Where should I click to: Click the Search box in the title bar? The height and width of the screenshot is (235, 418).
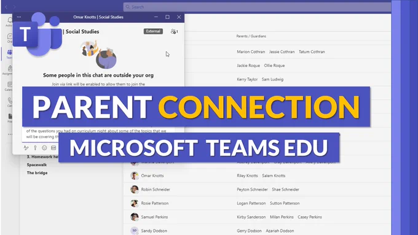(257, 7)
